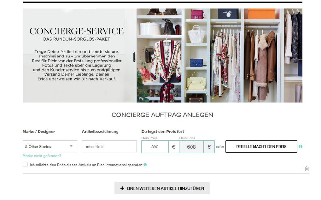
Task: Select REBELLE MACHT DEN PREIS option
Action: coord(261,146)
